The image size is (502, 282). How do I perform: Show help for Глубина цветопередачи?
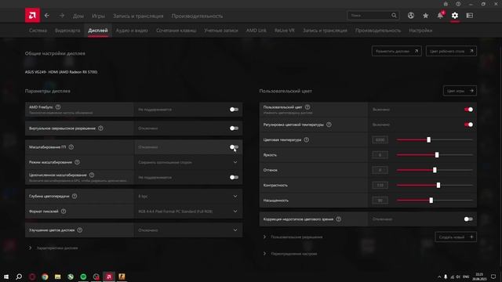click(75, 196)
